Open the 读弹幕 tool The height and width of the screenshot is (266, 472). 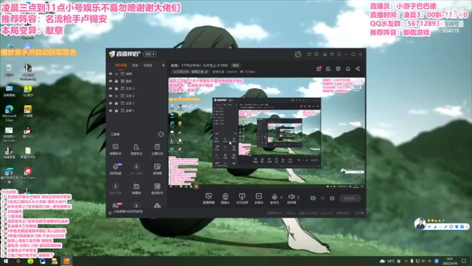point(157,169)
